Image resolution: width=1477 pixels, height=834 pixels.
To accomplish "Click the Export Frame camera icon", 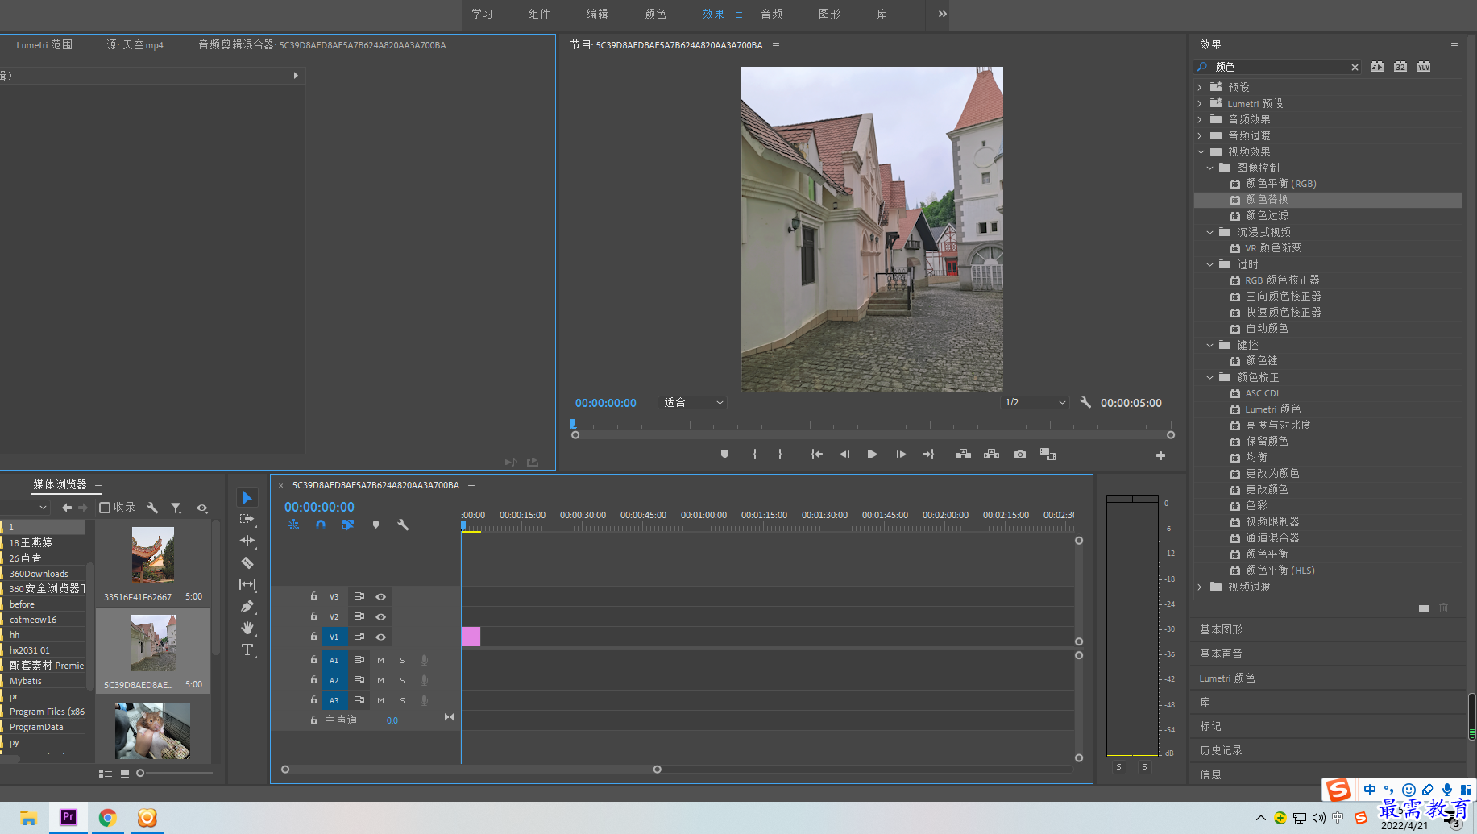I will 1020,454.
